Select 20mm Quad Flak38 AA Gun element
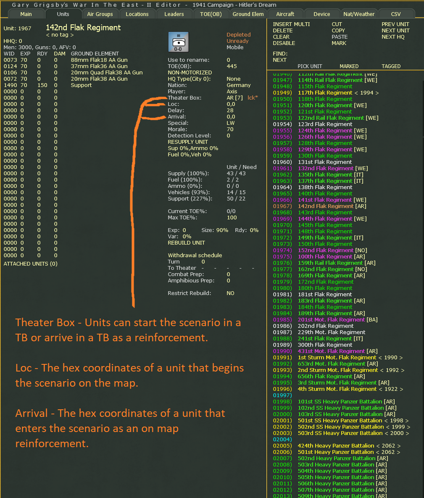424x498 pixels. pos(107,72)
